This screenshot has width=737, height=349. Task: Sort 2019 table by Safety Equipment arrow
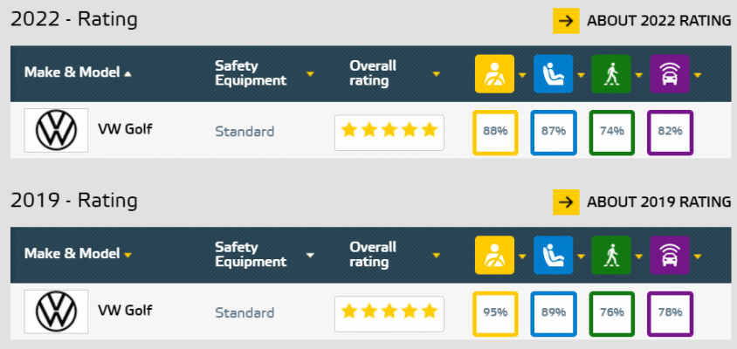pyautogui.click(x=310, y=256)
